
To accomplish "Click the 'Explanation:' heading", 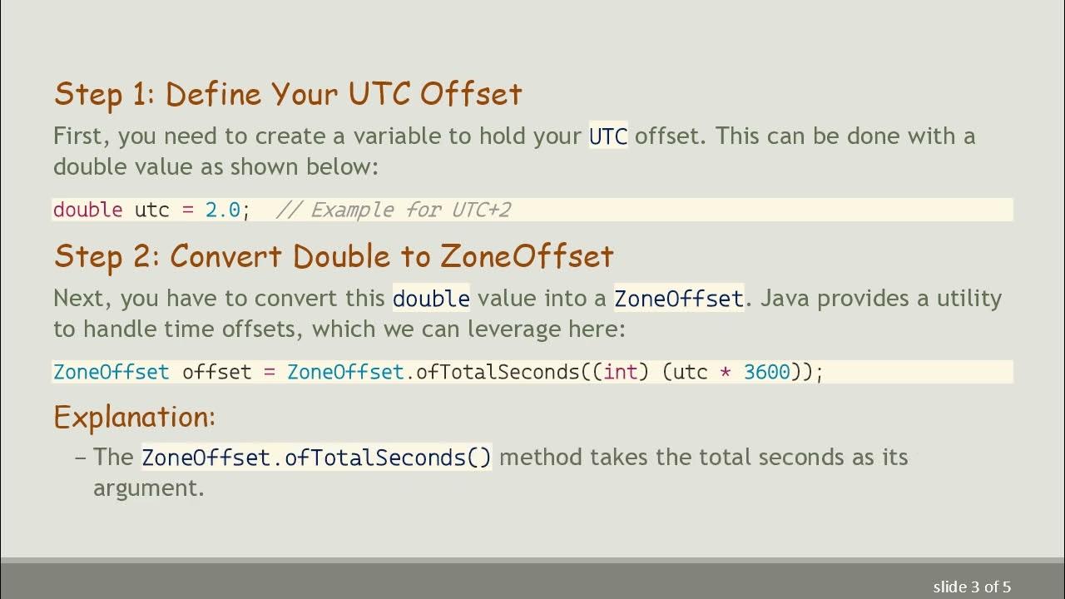I will click(x=135, y=416).
